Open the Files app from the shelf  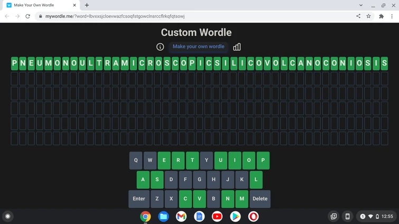click(163, 217)
